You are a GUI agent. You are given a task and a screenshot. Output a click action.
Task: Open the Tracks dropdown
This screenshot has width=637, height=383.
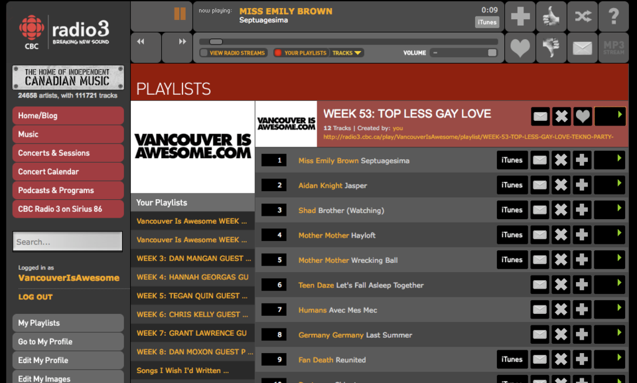tap(346, 53)
